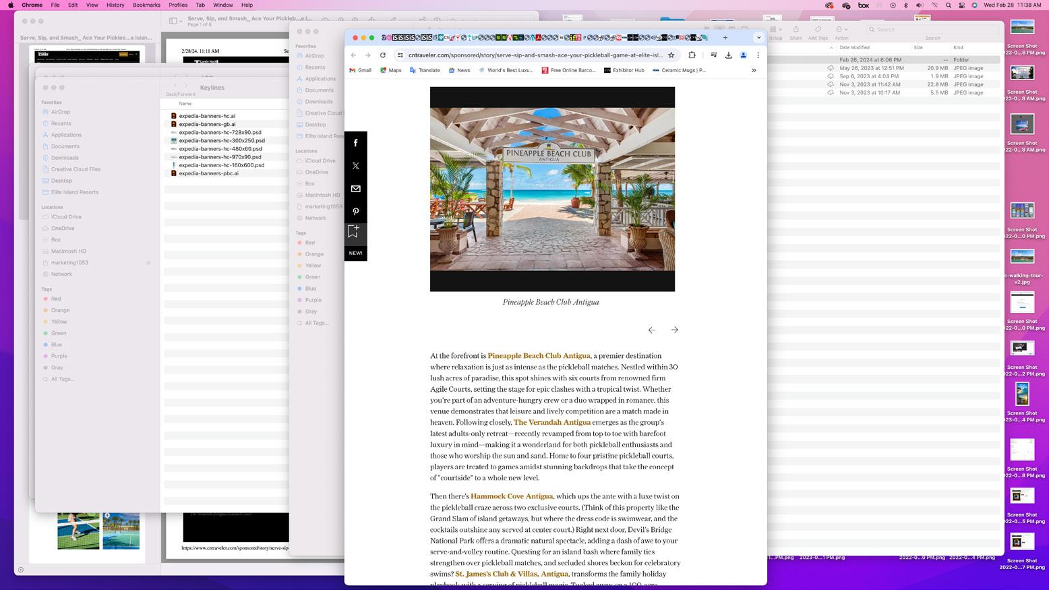Expand Chrome's tab search dropdown
The image size is (1049, 590).
758,38
